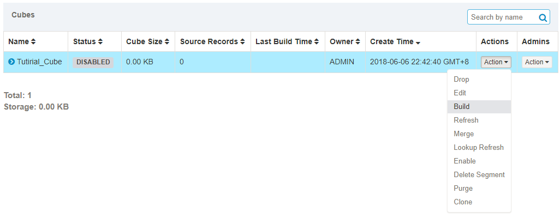
Task: Click the search magnifier icon
Action: (543, 17)
